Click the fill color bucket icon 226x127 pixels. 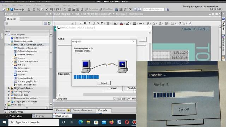click(x=121, y=23)
